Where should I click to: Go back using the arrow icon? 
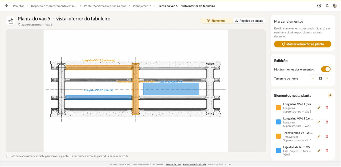[7, 6]
